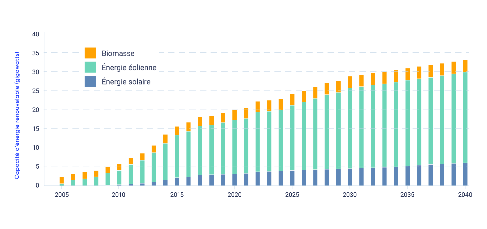The image size is (487, 229).
Task: Click the orange biomass segment of the 2005 bar
Action: [62, 180]
